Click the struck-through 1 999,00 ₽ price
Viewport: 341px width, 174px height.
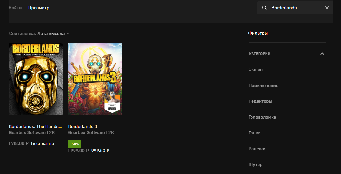pos(78,151)
